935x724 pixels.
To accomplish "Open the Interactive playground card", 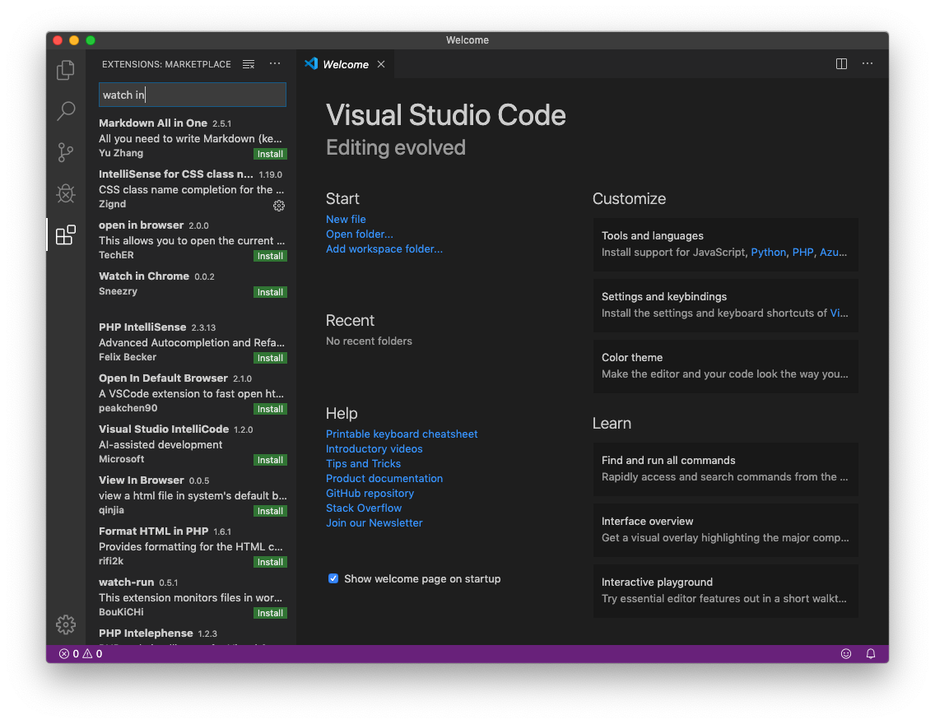I will pyautogui.click(x=726, y=591).
